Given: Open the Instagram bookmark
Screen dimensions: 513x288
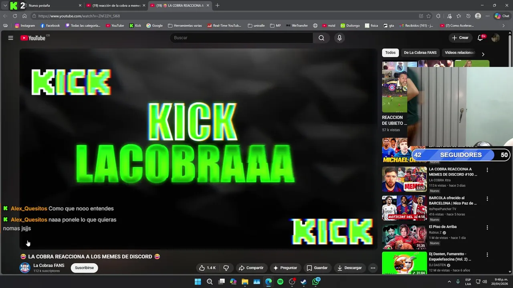Looking at the screenshot, I should (25, 26).
